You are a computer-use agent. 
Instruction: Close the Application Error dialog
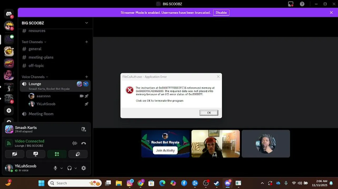(x=218, y=77)
